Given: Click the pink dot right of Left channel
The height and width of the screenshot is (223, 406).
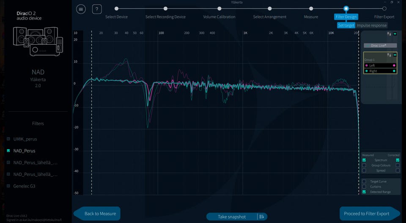Looking at the screenshot, I should [x=394, y=66].
